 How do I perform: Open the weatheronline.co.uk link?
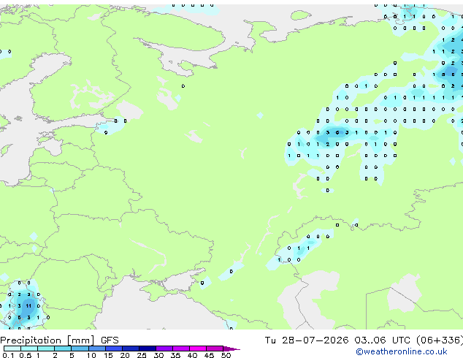[x=402, y=351]
